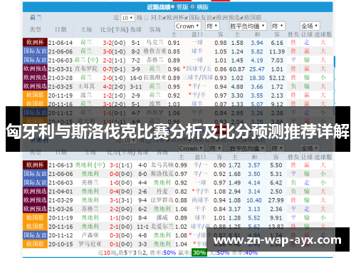Open the 波兰 team link
356x258 pixels.
86,96
